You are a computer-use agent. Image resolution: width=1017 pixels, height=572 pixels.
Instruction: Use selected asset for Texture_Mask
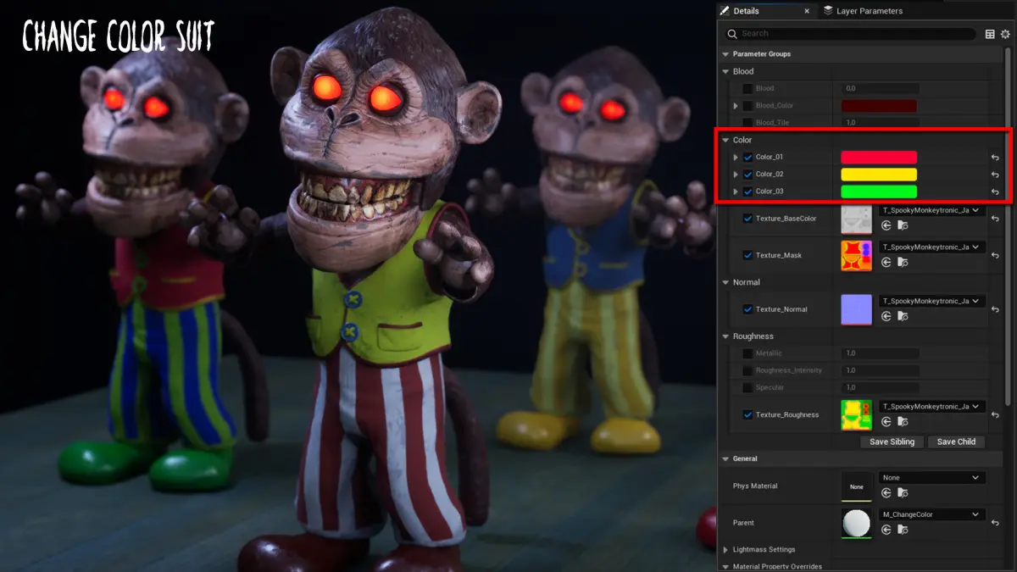(886, 263)
